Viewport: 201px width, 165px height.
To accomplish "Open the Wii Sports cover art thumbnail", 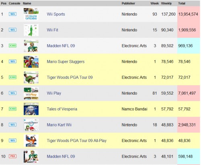I will click(x=31, y=14).
